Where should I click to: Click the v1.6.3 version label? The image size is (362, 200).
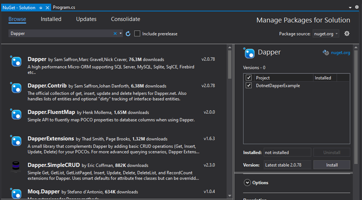(x=209, y=139)
